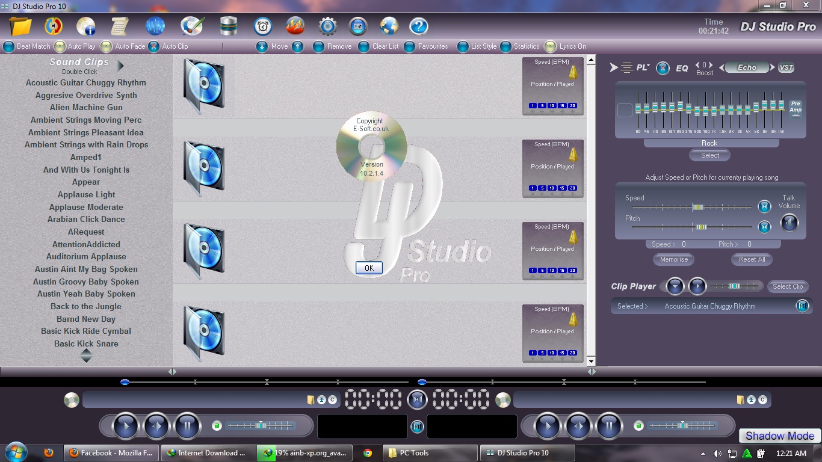Open the question mark help icon

[419, 26]
